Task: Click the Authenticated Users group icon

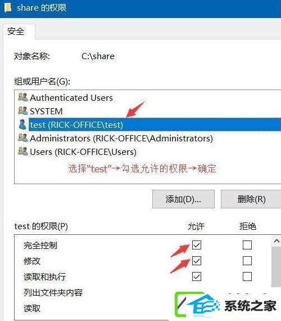Action: [22, 97]
